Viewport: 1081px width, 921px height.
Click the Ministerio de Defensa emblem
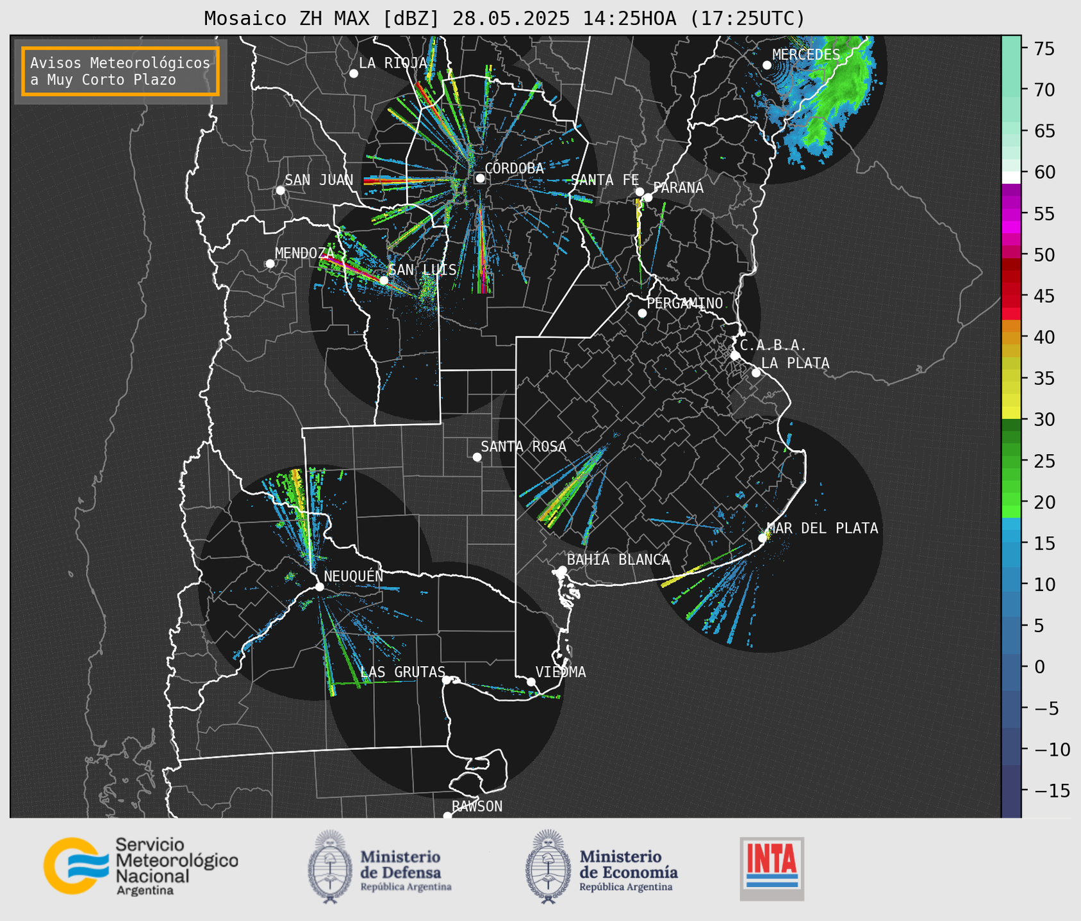[330, 867]
